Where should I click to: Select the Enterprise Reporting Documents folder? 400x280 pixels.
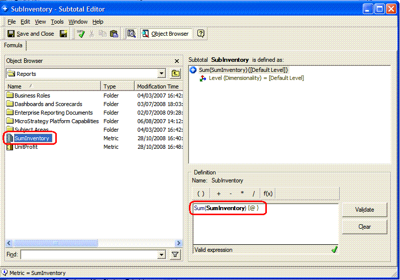pyautogui.click(x=54, y=113)
